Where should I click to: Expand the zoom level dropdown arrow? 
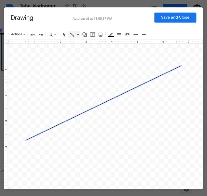(55, 35)
